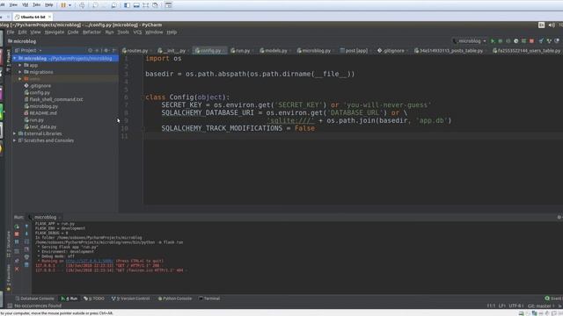Open the Flask server URL link in console
The image size is (563, 316).
89,261
